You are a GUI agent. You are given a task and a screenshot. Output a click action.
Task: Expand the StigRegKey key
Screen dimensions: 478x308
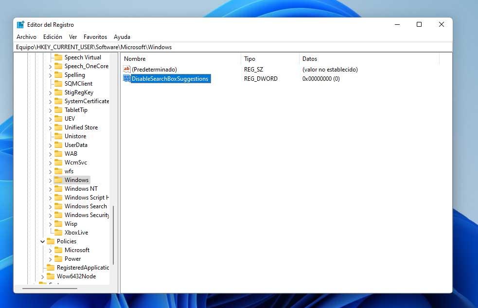click(50, 93)
